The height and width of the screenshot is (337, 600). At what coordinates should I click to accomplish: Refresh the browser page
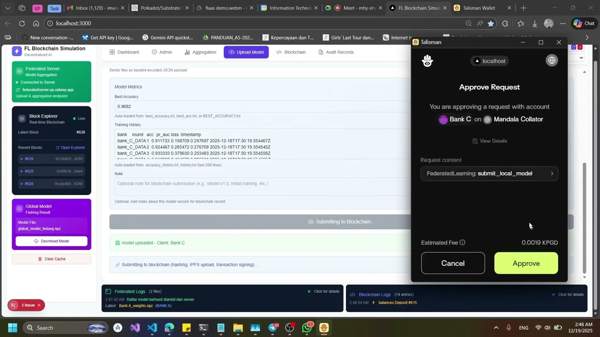click(x=22, y=23)
